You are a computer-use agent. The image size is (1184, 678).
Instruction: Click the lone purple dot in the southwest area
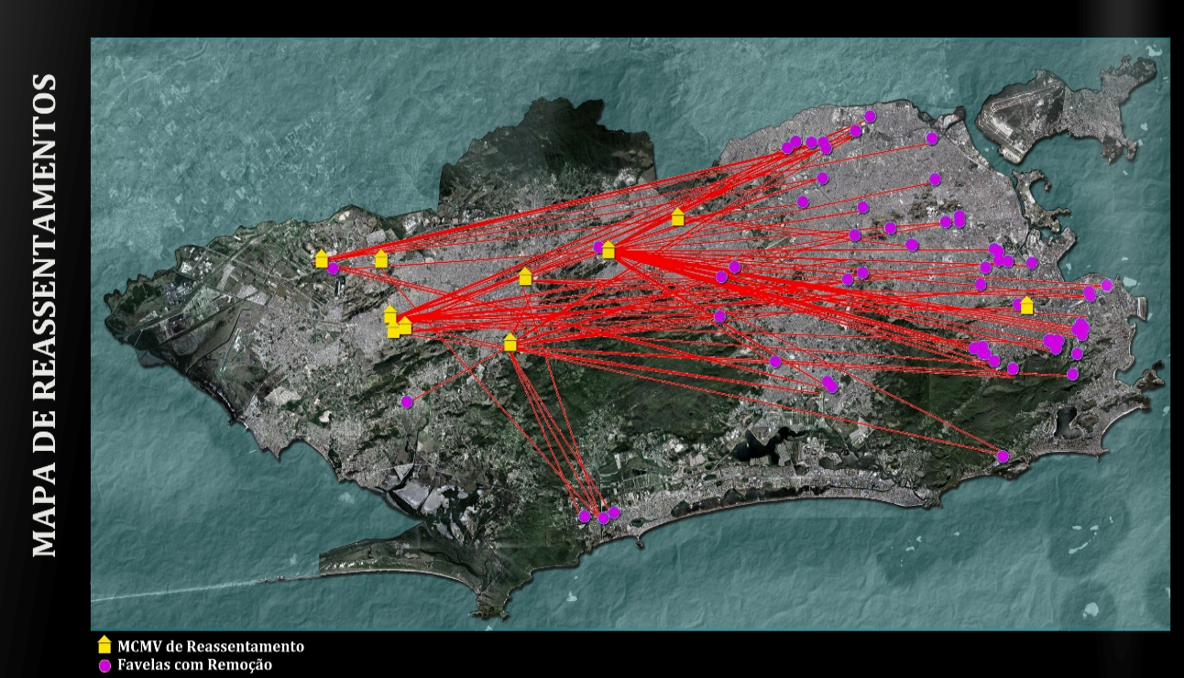[x=407, y=401]
